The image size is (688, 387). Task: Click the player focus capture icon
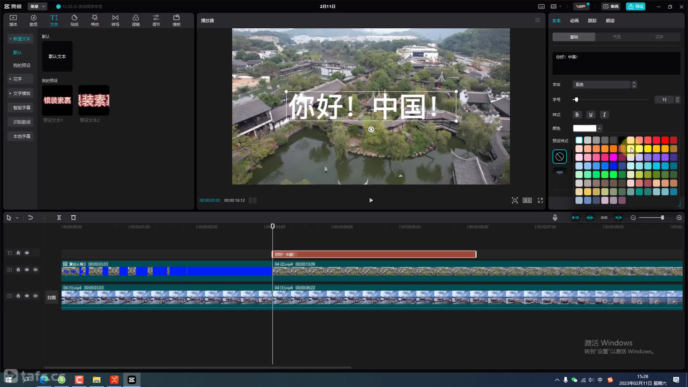(x=515, y=200)
